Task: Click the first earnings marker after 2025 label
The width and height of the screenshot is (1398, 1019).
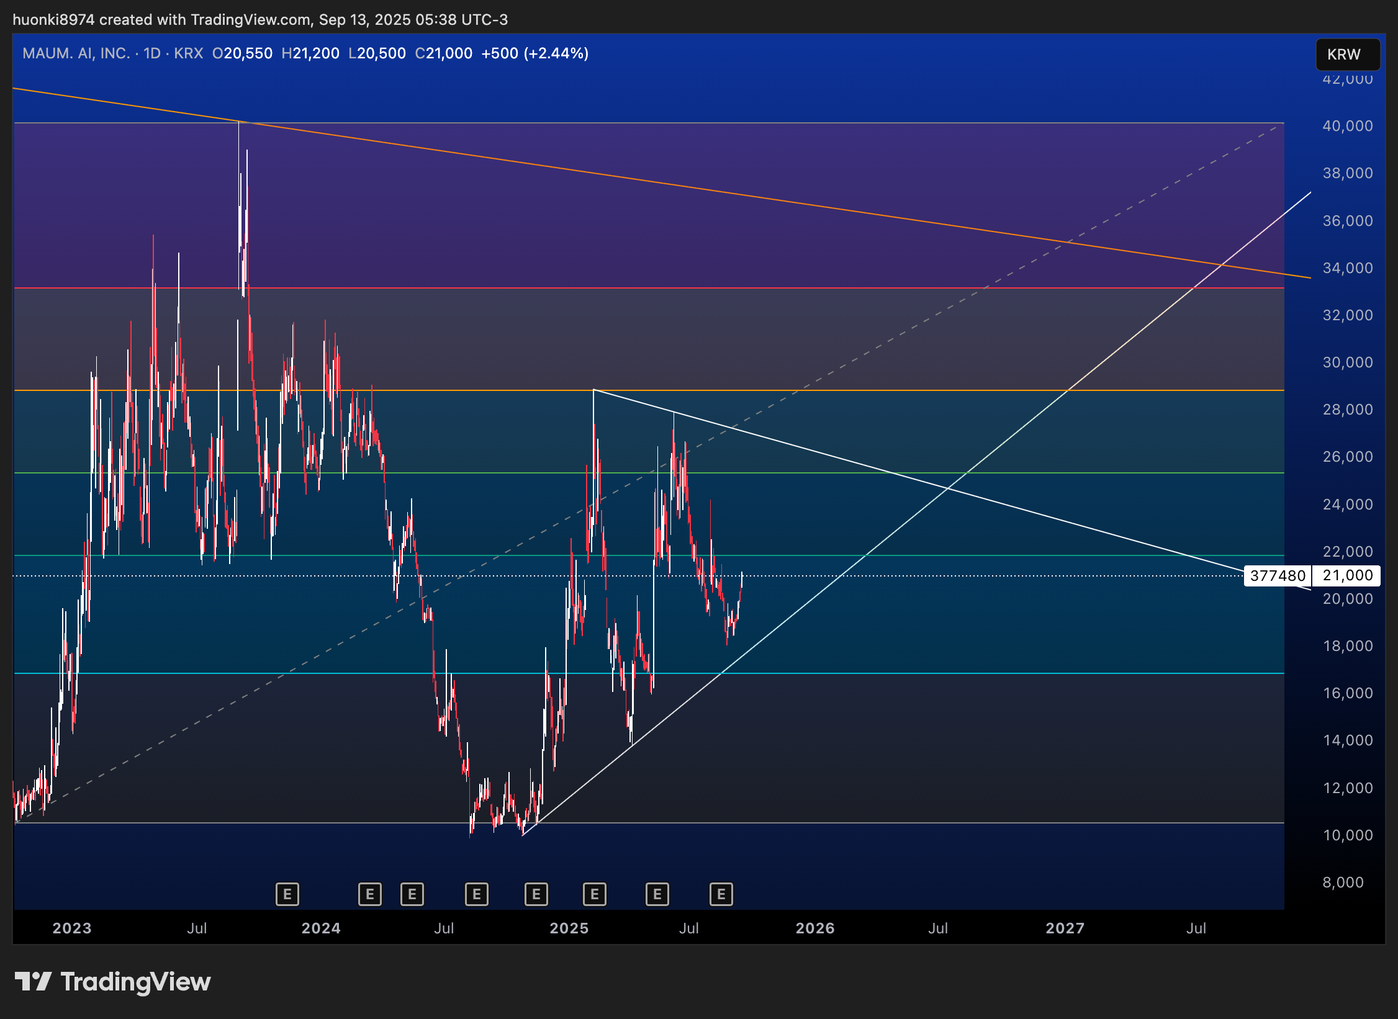Action: click(x=594, y=894)
